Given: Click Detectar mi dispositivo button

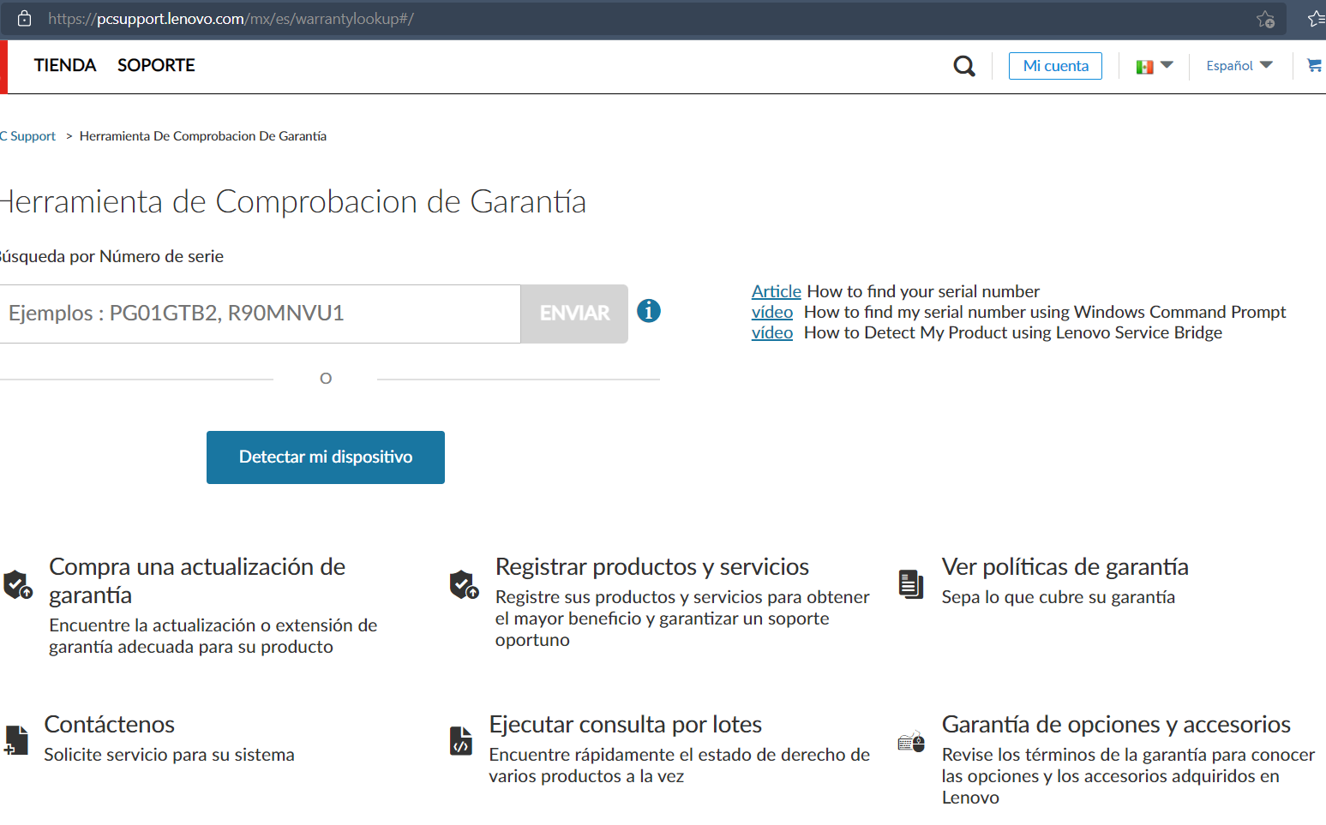Looking at the screenshot, I should point(326,457).
